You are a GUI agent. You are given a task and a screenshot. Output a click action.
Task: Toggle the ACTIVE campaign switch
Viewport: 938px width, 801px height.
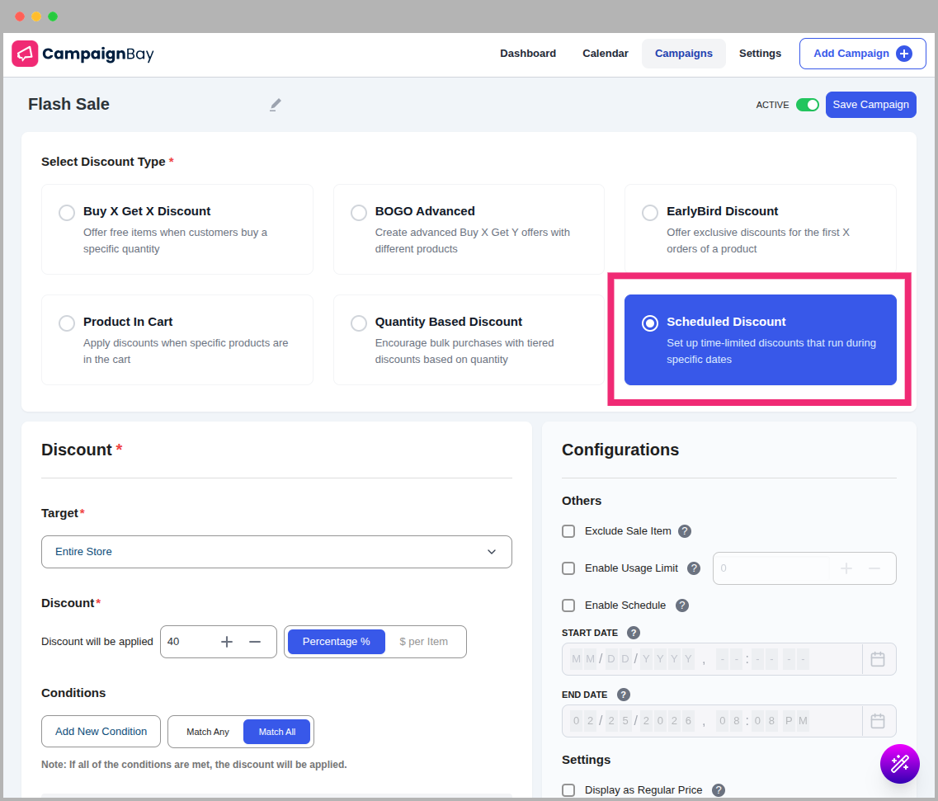(807, 105)
